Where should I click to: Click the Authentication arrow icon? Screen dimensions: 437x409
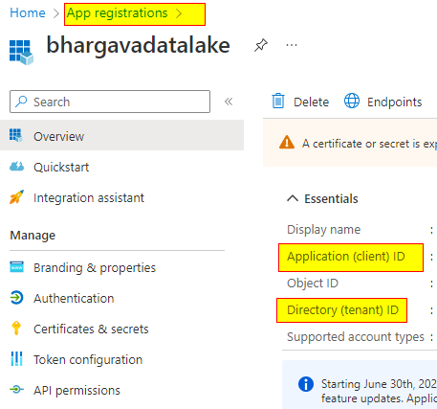(x=16, y=298)
